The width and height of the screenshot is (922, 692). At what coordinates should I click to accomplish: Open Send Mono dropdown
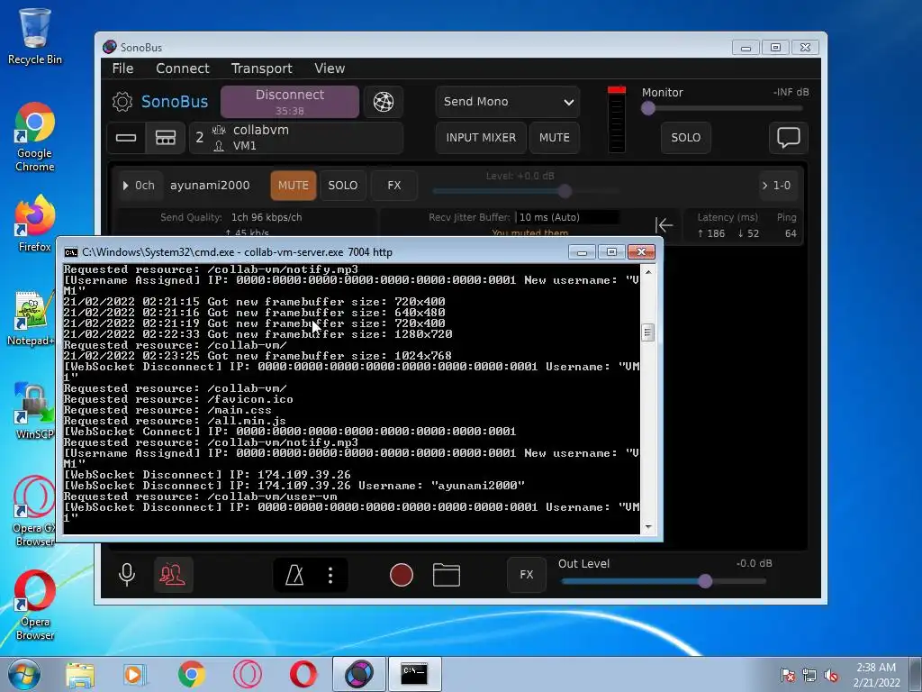(x=508, y=102)
